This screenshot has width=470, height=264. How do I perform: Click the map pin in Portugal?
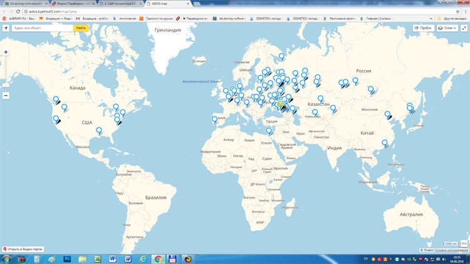pos(215,119)
